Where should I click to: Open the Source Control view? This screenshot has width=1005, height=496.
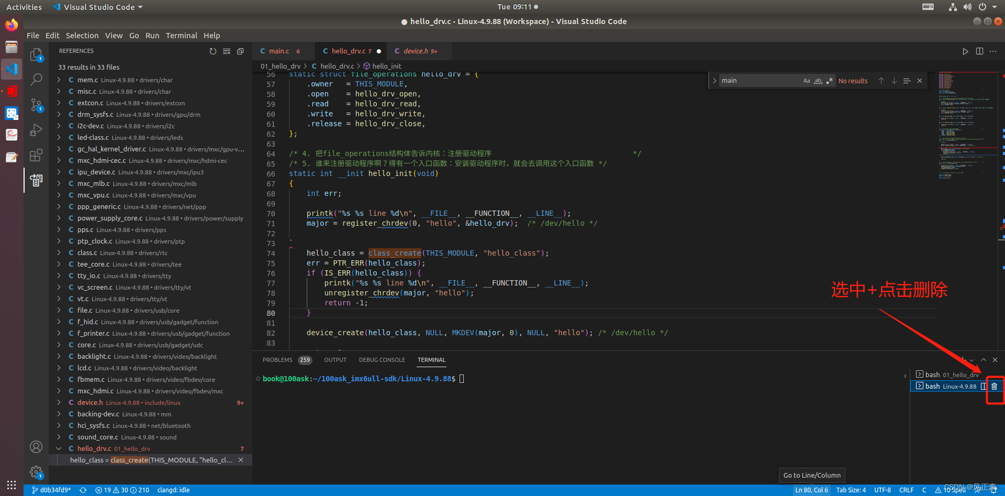click(x=36, y=105)
